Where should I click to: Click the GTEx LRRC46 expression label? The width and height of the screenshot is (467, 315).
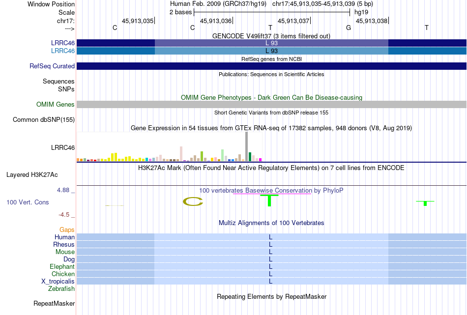coord(62,148)
